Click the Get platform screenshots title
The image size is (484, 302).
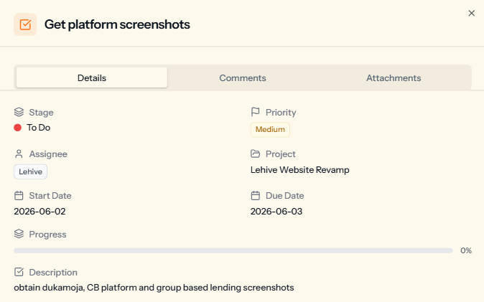pos(117,24)
